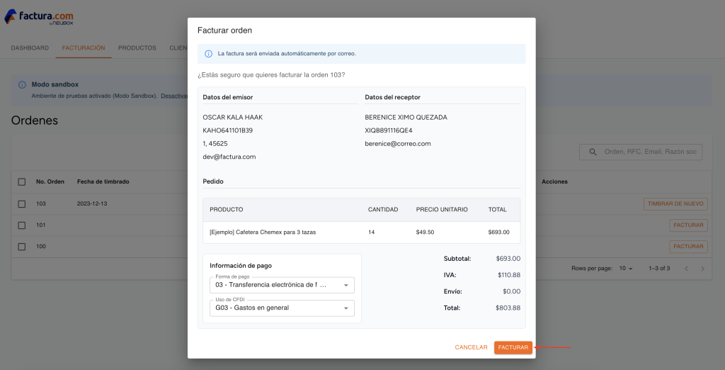The width and height of the screenshot is (725, 370).
Task: Check the box for order 101
Action: [22, 225]
